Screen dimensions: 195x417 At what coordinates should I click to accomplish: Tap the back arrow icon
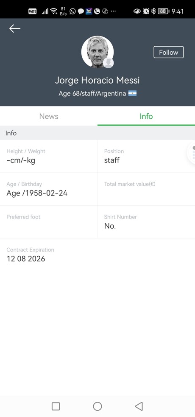click(14, 28)
